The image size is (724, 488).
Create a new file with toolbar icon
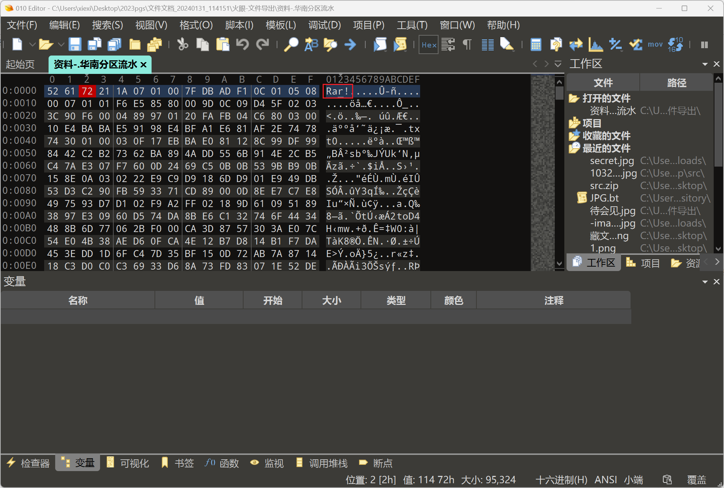(17, 44)
